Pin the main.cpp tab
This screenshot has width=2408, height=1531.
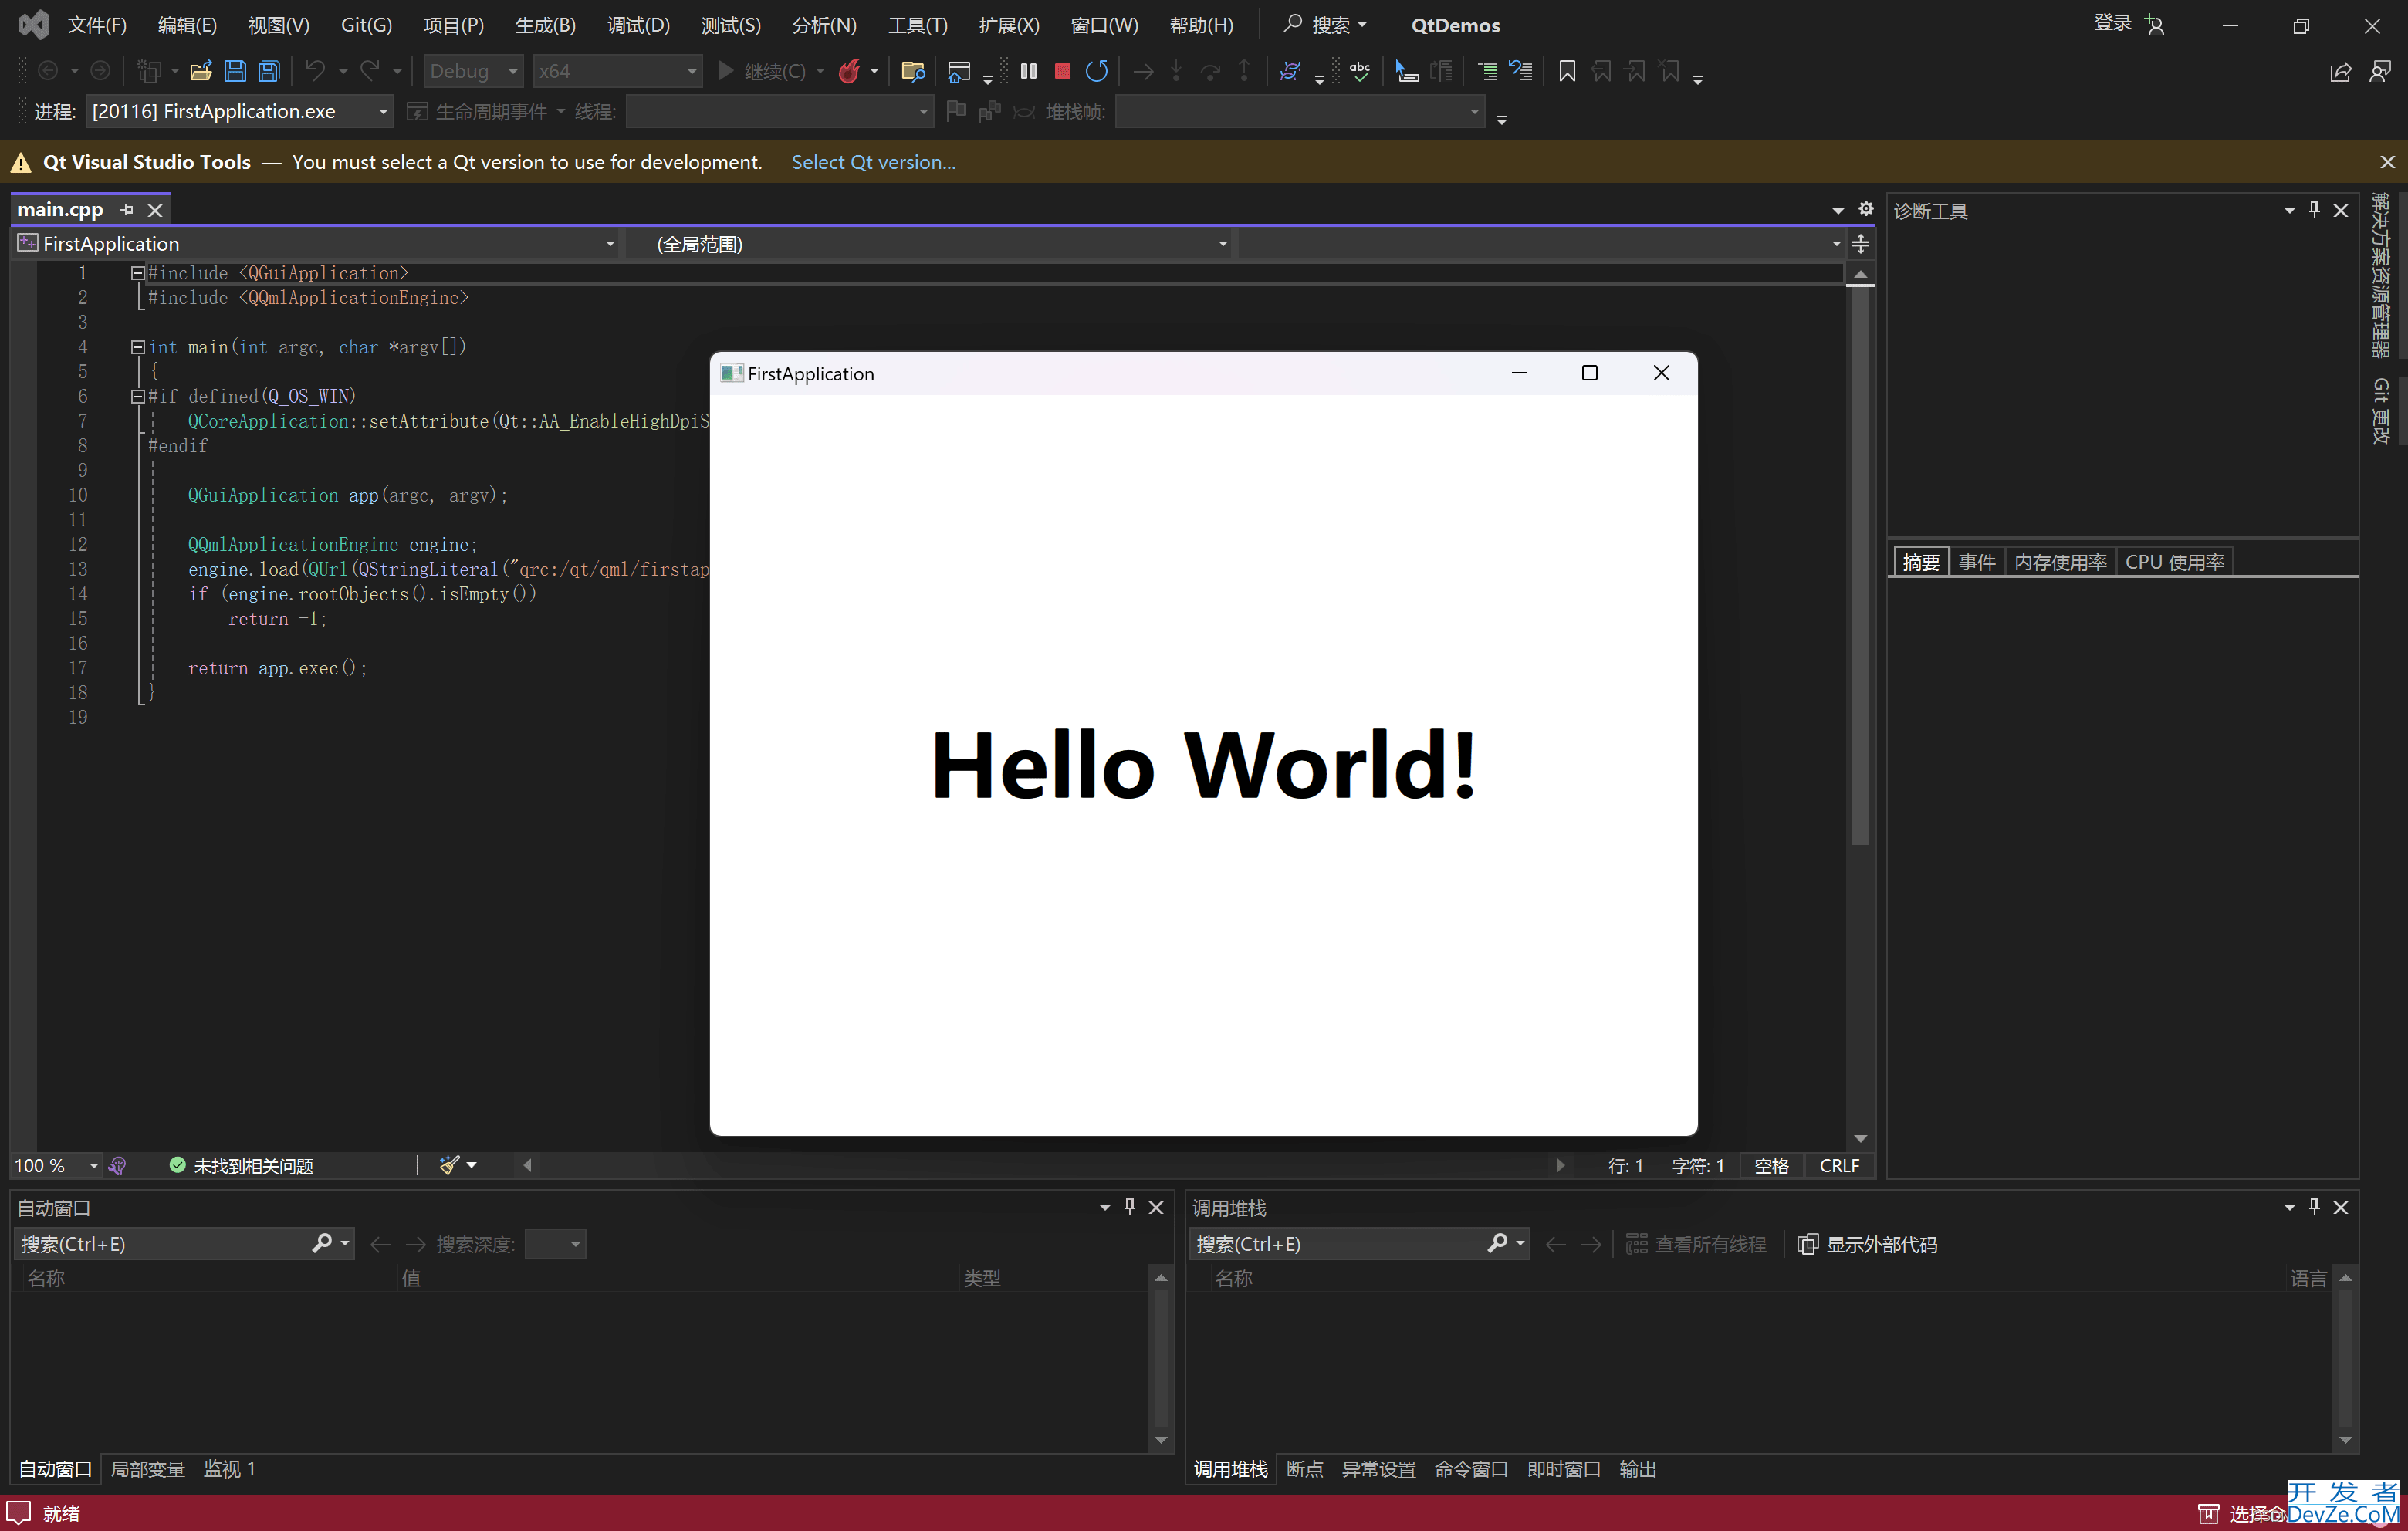[x=127, y=210]
